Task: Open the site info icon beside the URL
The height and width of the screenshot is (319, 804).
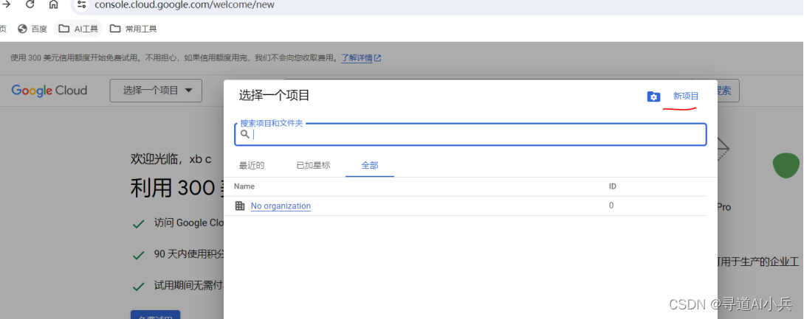Action: coord(81,4)
